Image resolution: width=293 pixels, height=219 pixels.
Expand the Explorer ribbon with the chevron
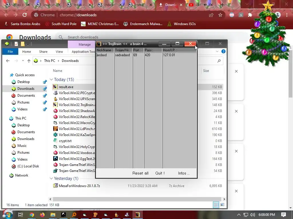(217, 51)
